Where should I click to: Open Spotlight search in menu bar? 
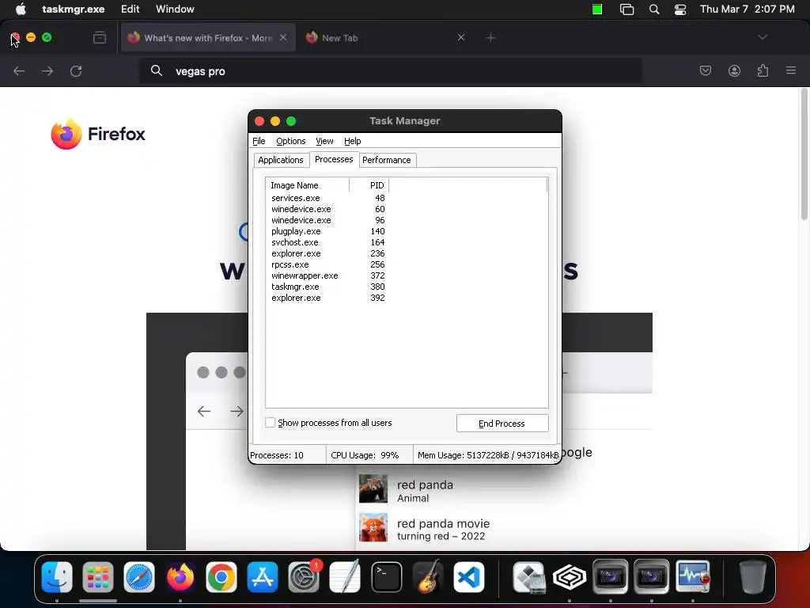coord(654,9)
